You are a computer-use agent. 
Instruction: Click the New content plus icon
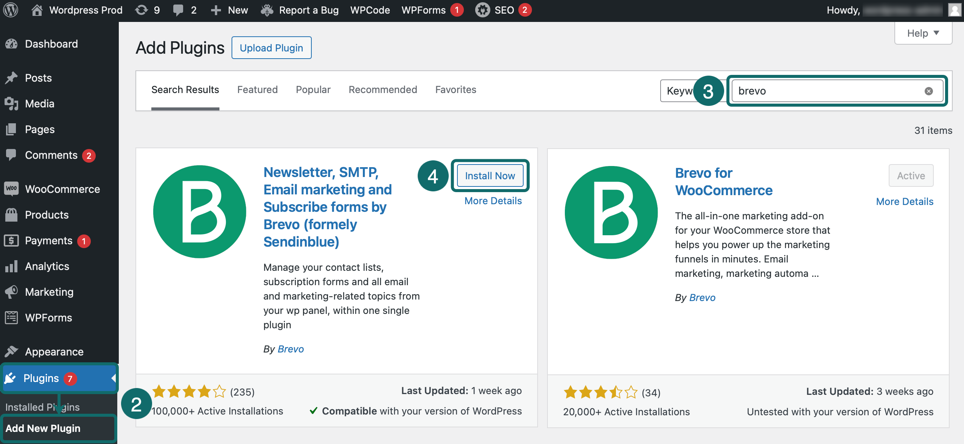(216, 10)
